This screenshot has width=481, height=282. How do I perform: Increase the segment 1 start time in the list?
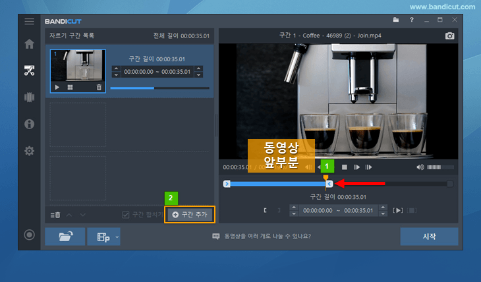[x=116, y=69]
